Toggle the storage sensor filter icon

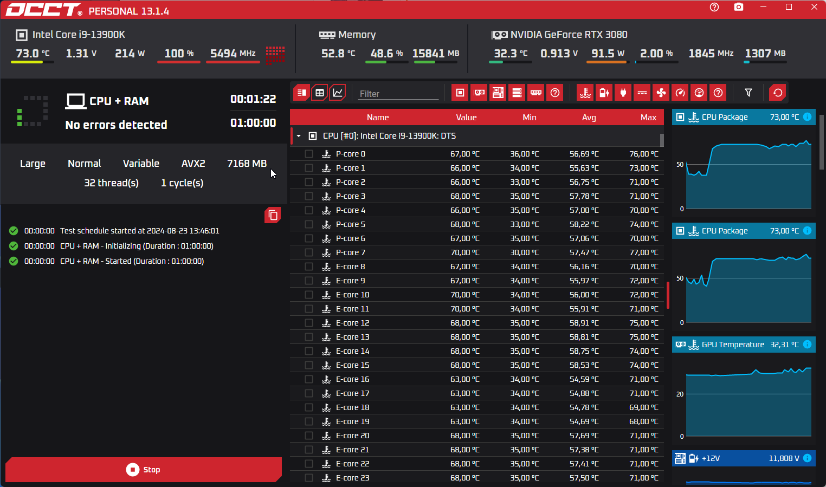[517, 93]
